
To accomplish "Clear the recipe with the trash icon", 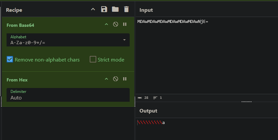I will pyautogui.click(x=126, y=9).
